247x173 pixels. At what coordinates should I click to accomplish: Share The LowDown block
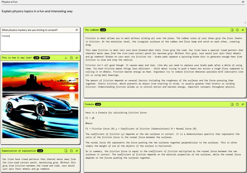pyautogui.click(x=237, y=30)
